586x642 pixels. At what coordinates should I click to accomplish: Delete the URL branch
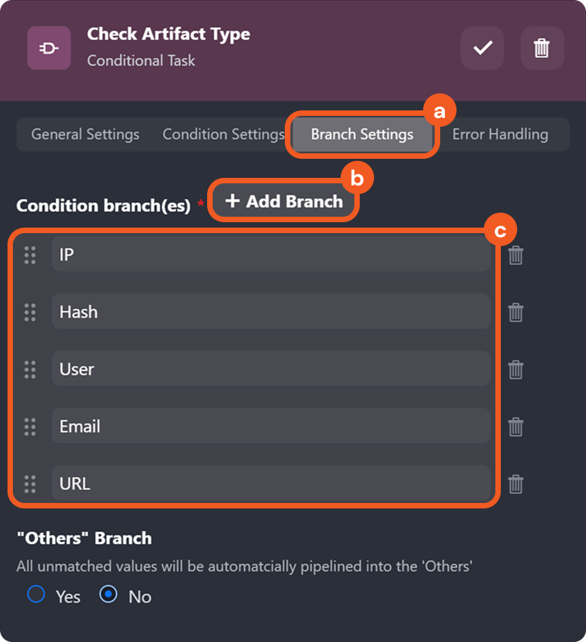pyautogui.click(x=516, y=485)
